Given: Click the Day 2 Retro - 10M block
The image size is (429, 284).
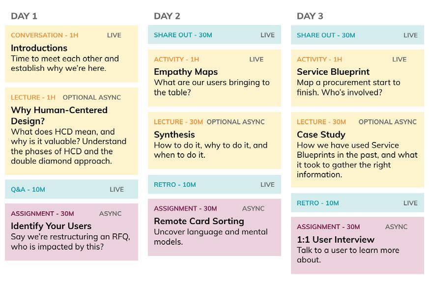Looking at the screenshot, I should 214,185.
